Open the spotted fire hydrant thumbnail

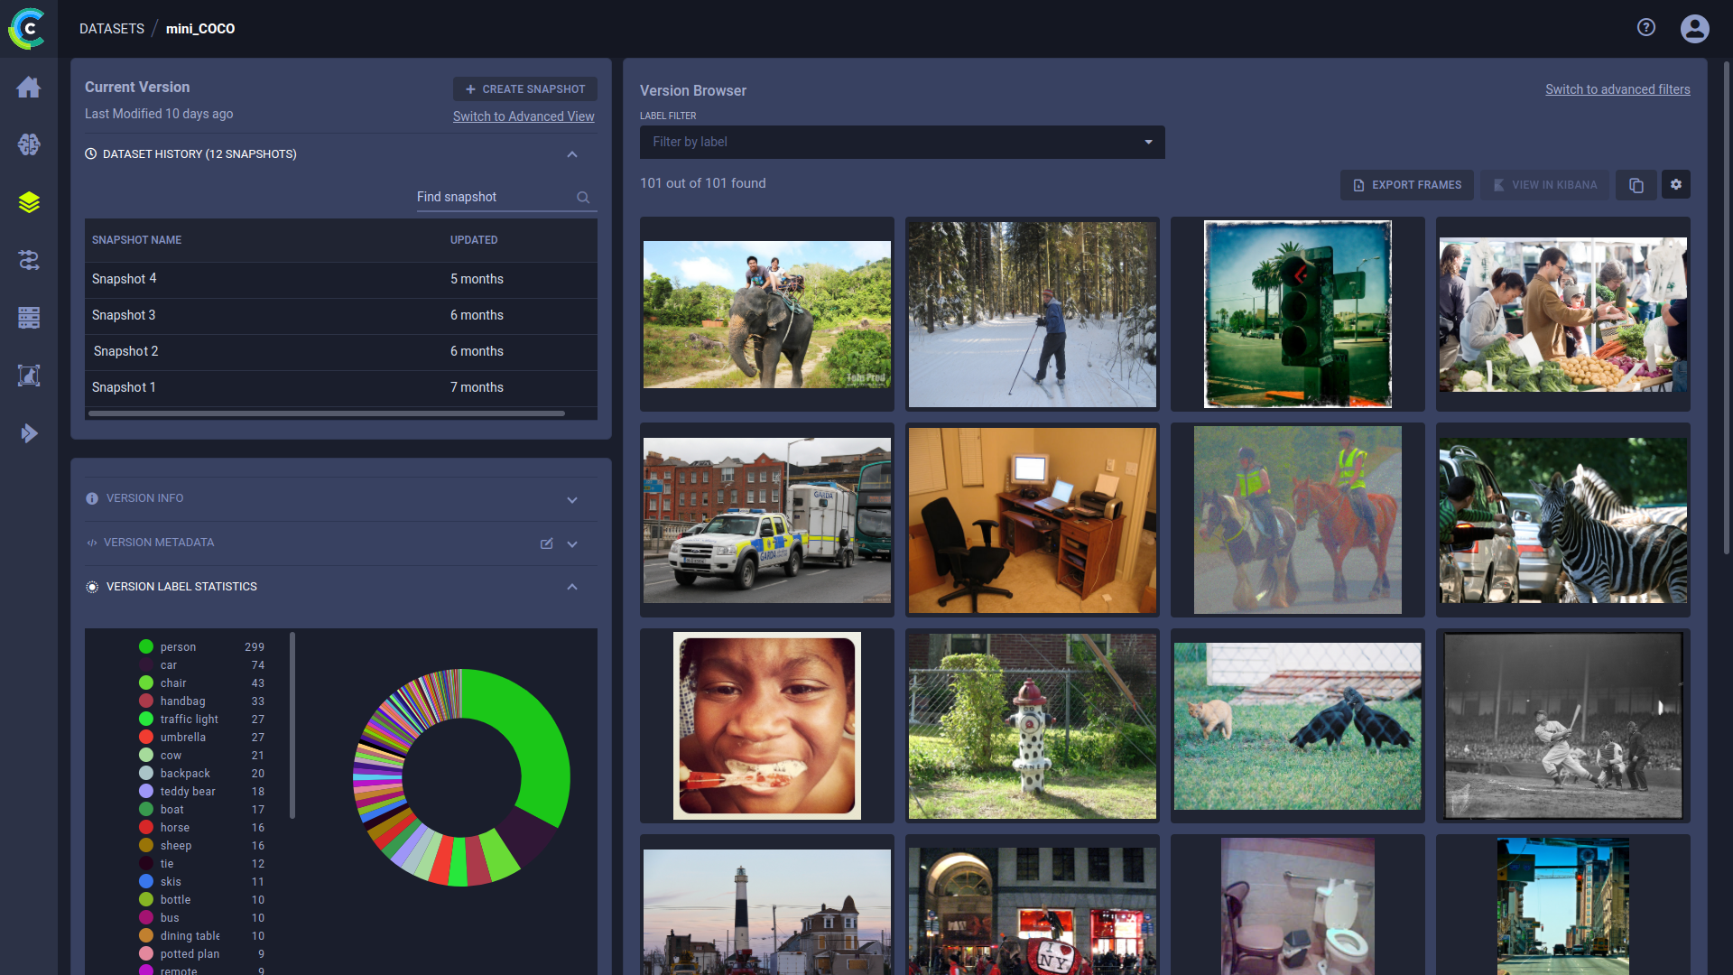pos(1032,726)
